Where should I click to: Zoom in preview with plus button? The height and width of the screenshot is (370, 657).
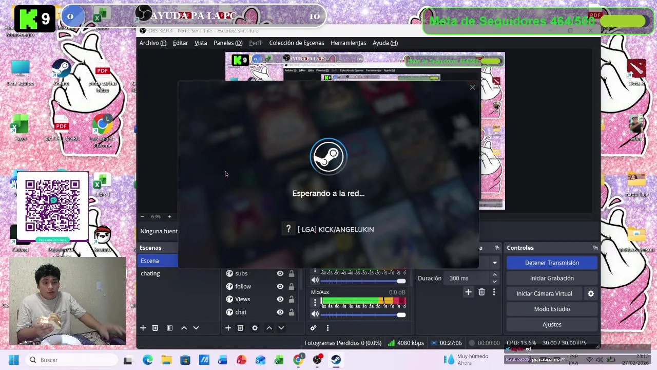click(x=169, y=216)
